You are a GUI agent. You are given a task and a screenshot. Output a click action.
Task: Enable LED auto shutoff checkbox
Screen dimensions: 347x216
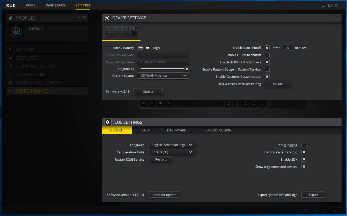coord(267,55)
